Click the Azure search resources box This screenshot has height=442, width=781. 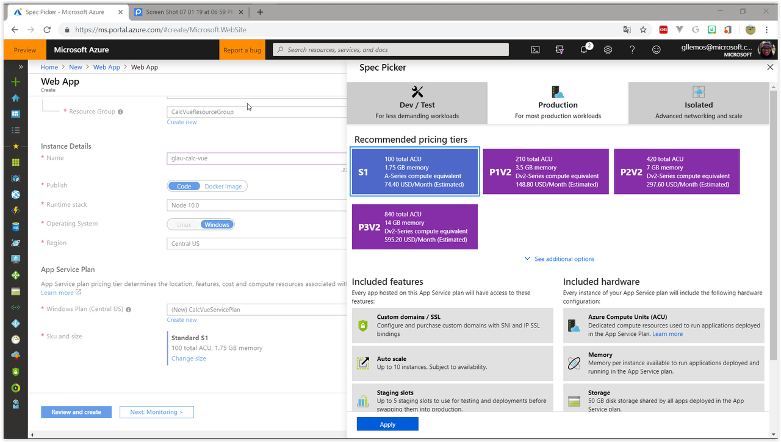click(x=390, y=50)
